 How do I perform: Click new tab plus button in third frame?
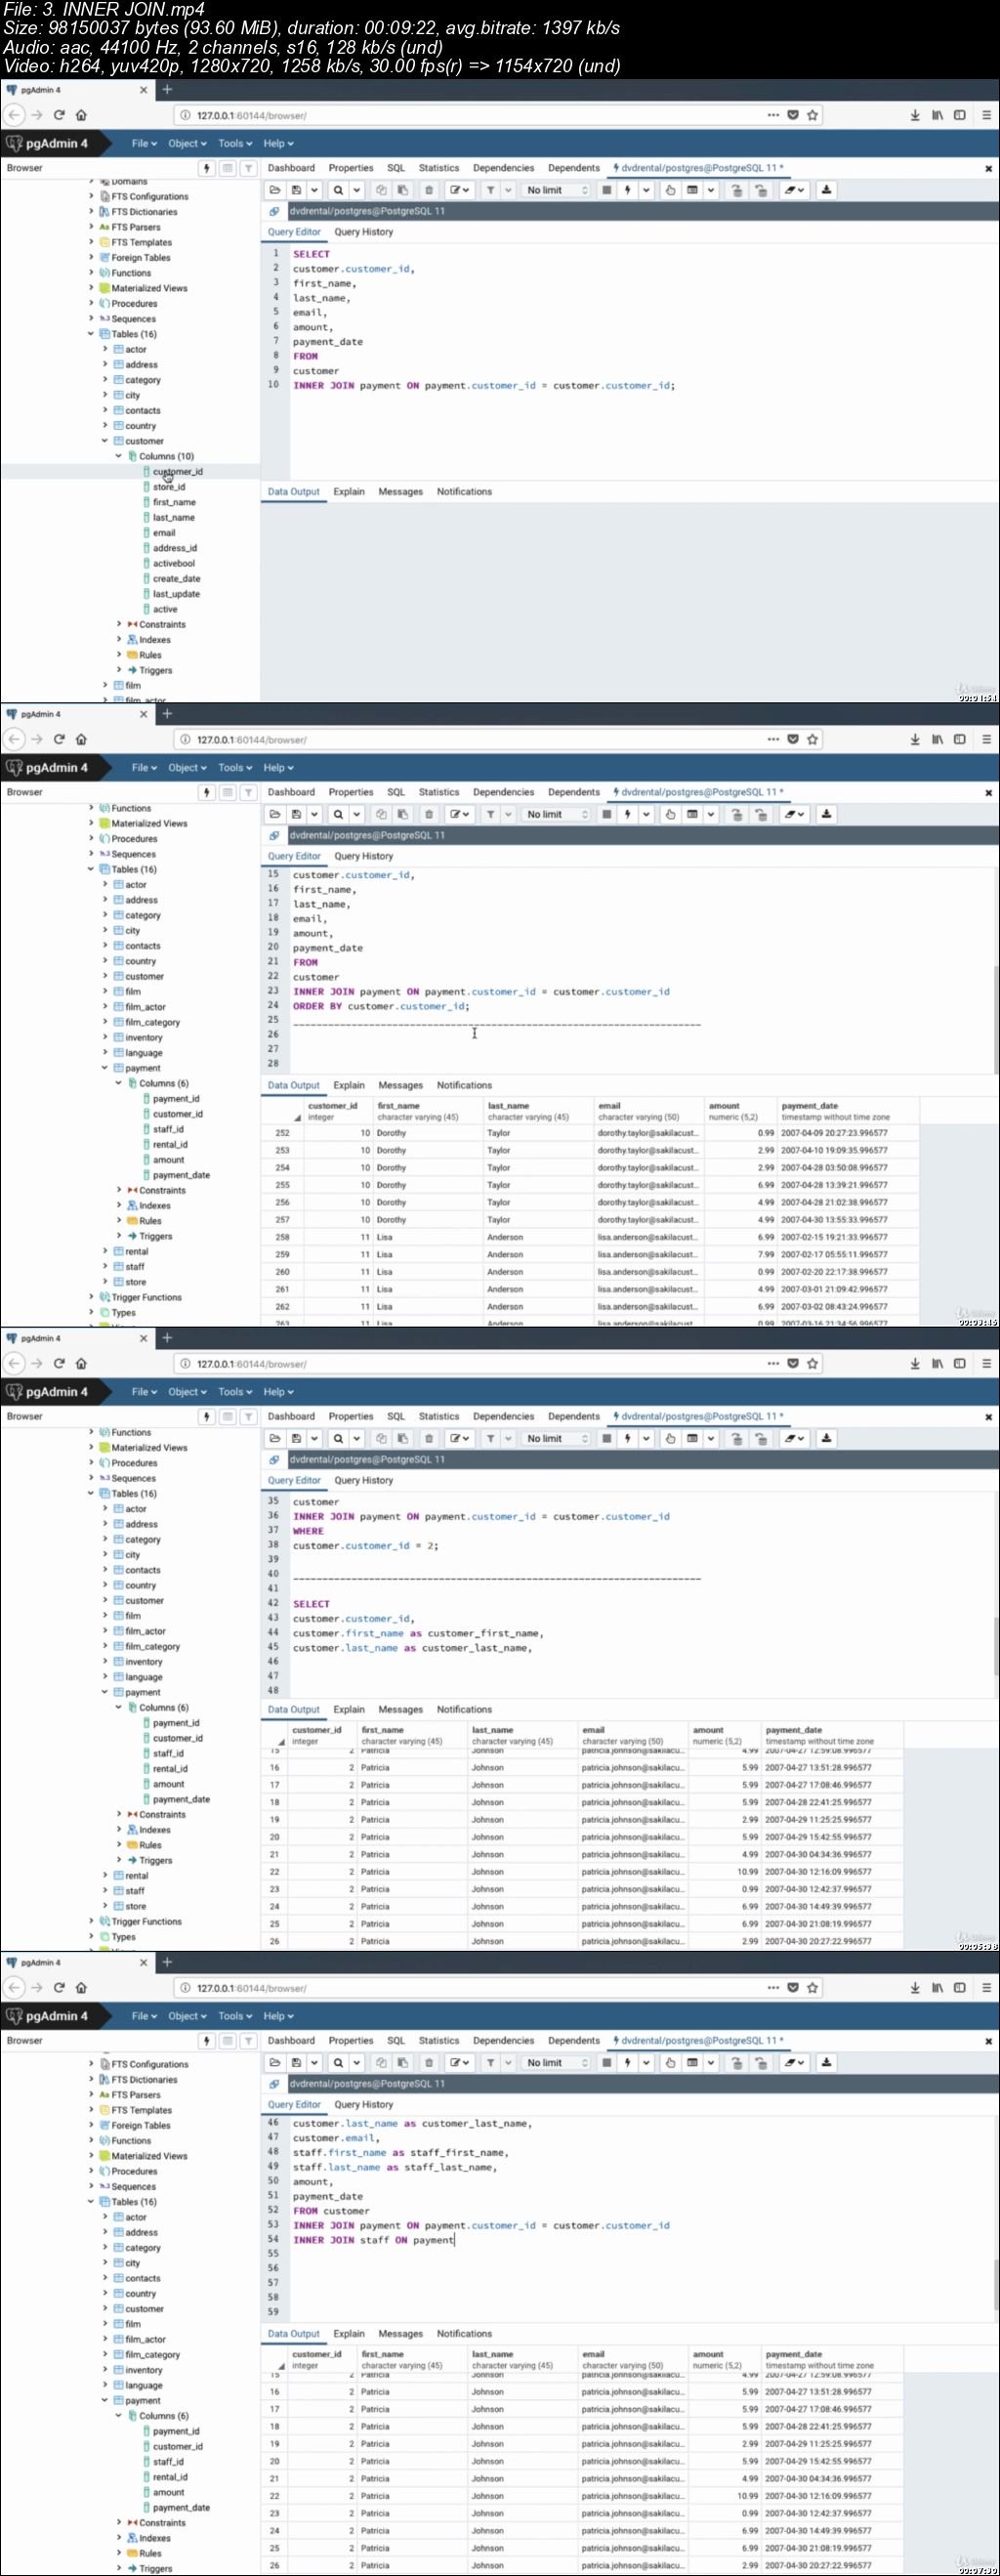tap(167, 1338)
